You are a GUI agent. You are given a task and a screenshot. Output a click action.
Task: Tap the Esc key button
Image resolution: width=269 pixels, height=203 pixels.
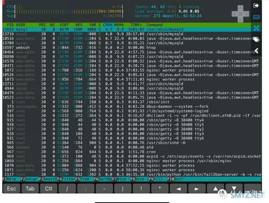11,189
